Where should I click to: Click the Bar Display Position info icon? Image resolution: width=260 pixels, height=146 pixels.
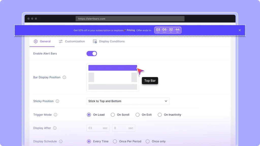pyautogui.click(x=64, y=77)
